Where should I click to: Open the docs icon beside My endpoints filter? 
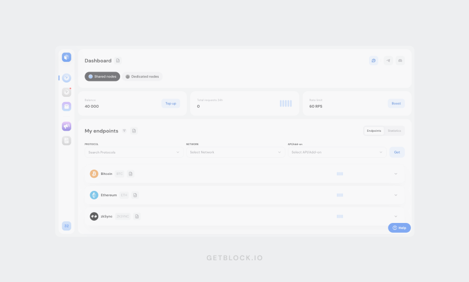[x=134, y=131]
